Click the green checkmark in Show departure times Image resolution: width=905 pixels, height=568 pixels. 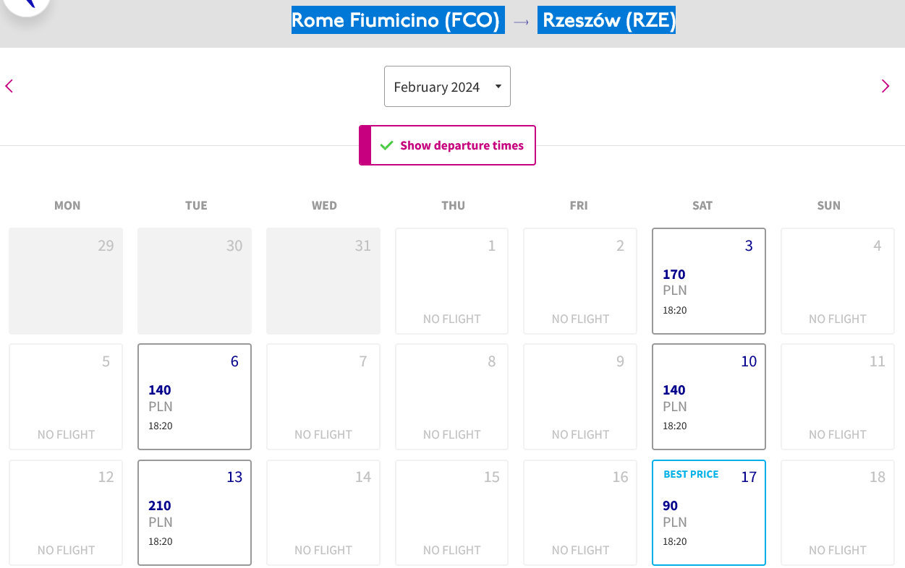(x=387, y=145)
